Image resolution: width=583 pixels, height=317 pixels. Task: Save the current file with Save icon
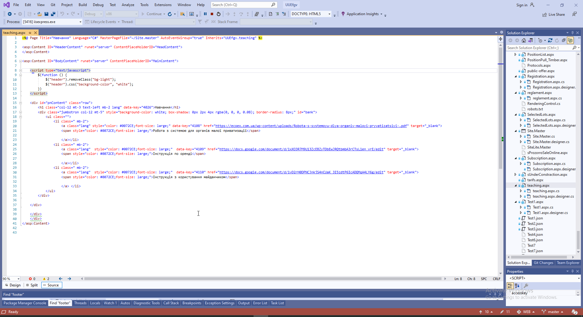[x=46, y=14]
